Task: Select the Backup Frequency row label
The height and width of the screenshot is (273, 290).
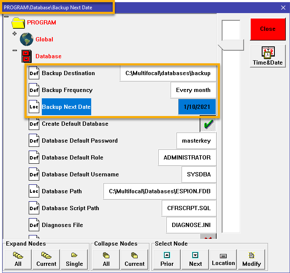Action: click(x=67, y=90)
